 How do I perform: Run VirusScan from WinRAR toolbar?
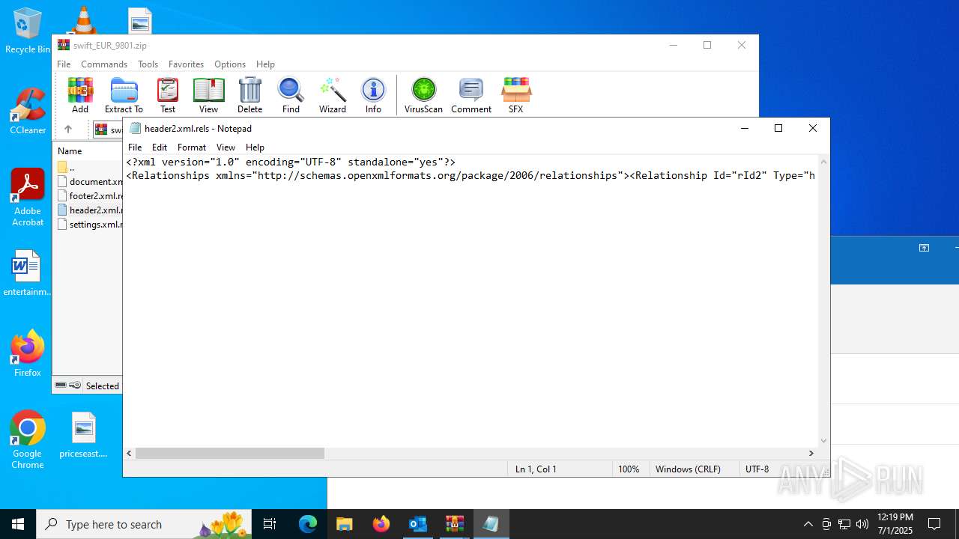423,95
